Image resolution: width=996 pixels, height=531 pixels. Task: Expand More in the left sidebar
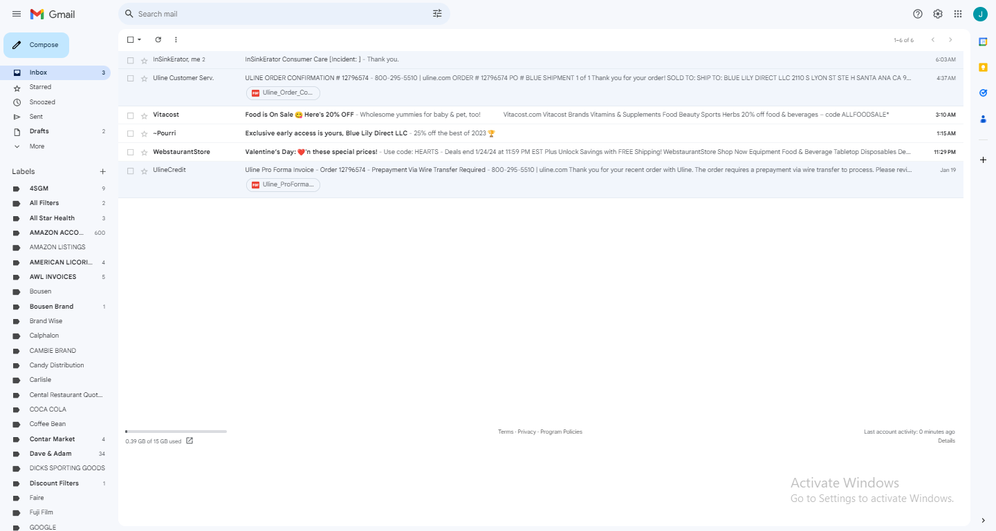[37, 146]
